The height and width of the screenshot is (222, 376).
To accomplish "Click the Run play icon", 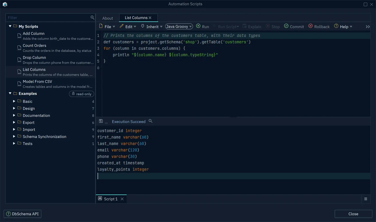I will pyautogui.click(x=198, y=26).
